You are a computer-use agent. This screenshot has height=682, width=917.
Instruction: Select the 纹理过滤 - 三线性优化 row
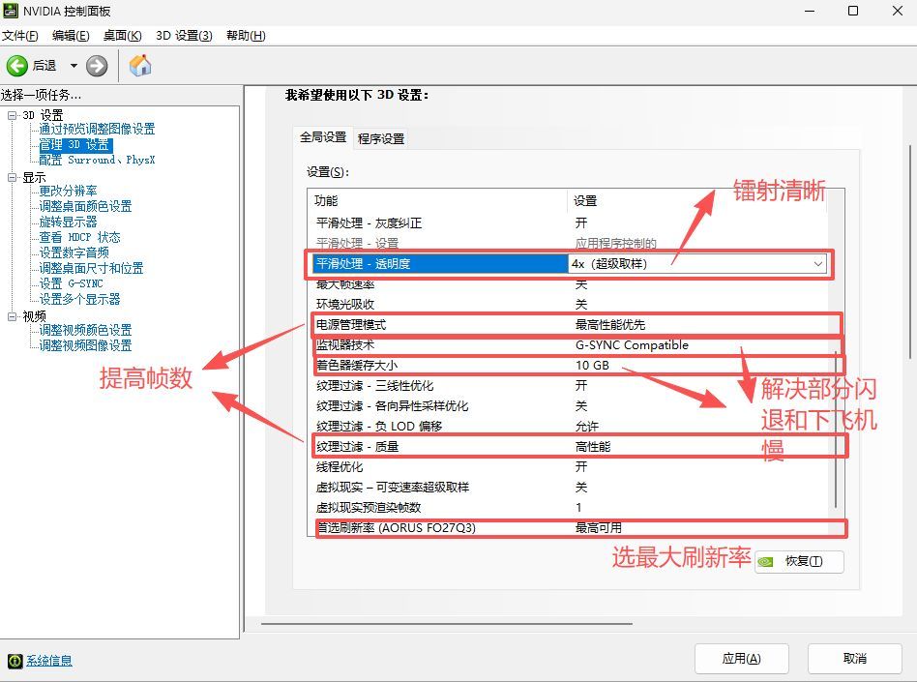click(x=572, y=385)
